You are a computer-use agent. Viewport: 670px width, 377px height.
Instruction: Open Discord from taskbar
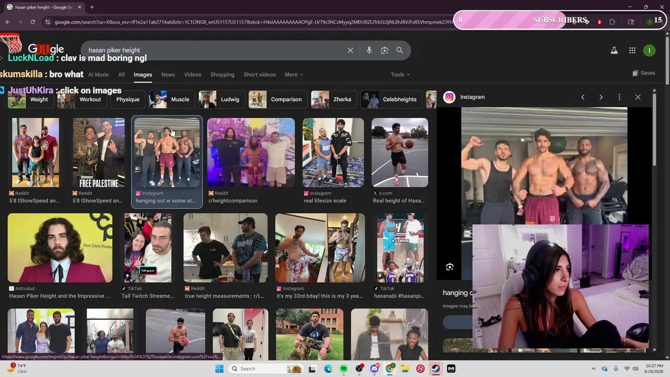374,369
